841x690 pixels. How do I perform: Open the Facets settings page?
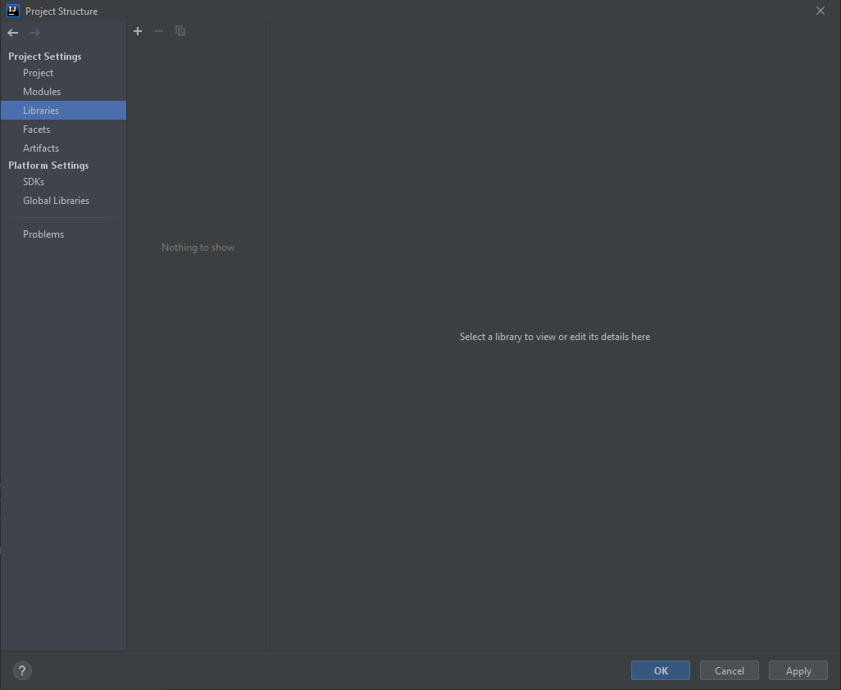[x=36, y=129]
